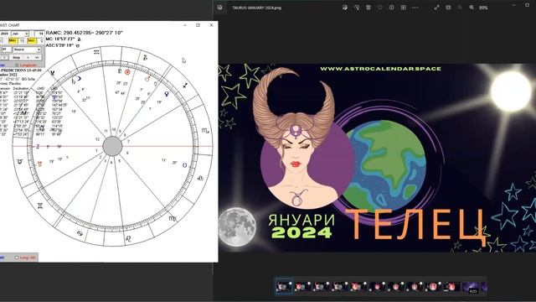
Task: Open the file info panel icon
Action: tap(391, 8)
